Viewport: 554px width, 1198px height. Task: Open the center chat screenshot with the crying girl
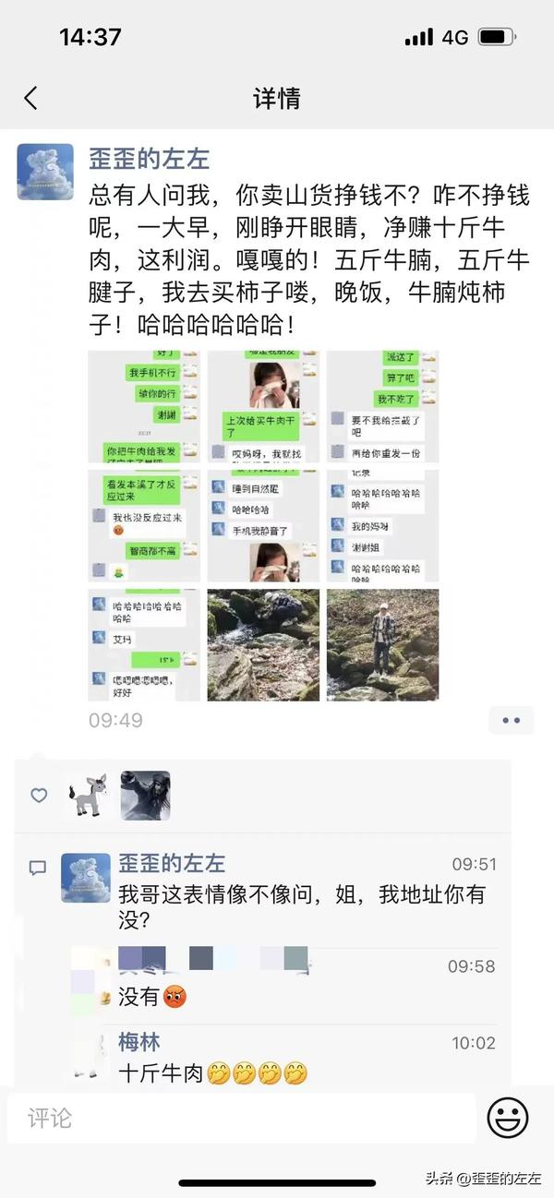click(x=263, y=525)
